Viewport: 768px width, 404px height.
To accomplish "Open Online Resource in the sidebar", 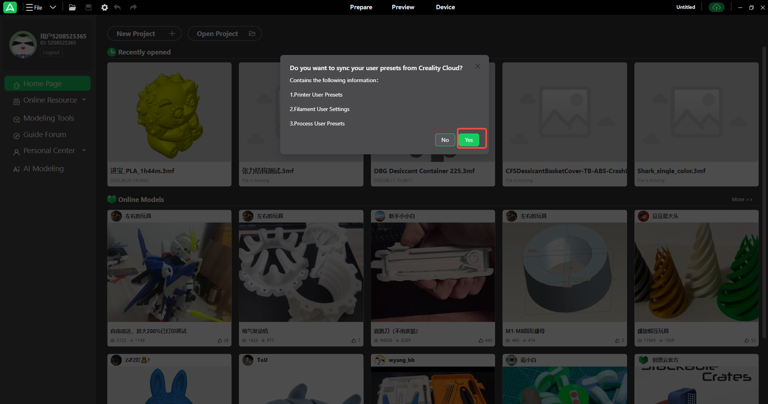I will point(50,100).
